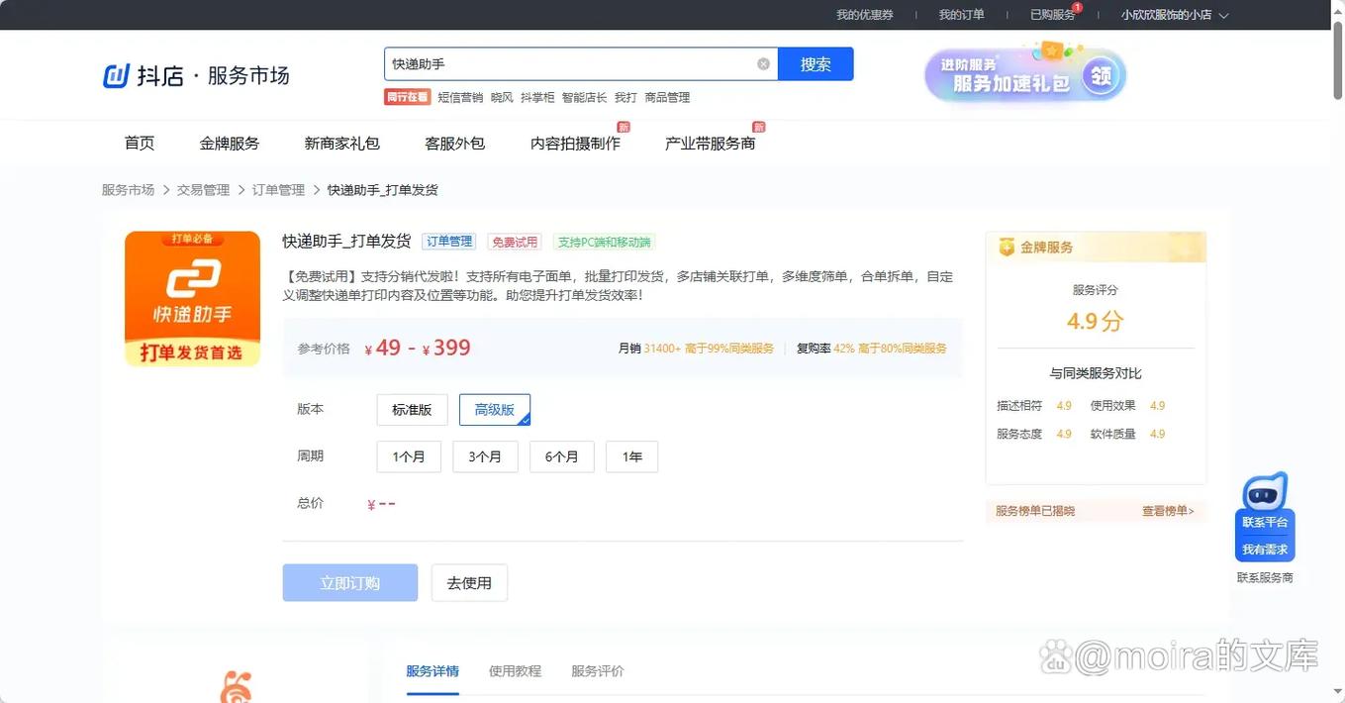Select the 6个月 period option
Viewport: 1345px width, 703px height.
(x=561, y=456)
